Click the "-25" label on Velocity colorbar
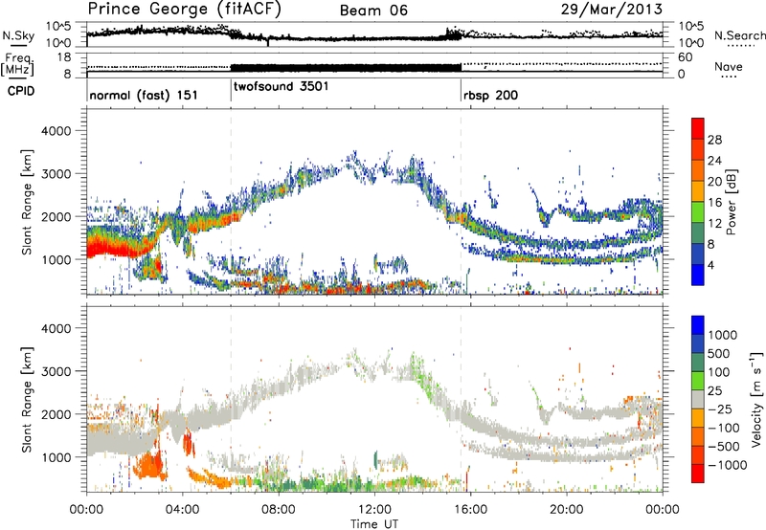Viewport: 766px width, 530px height. point(720,409)
